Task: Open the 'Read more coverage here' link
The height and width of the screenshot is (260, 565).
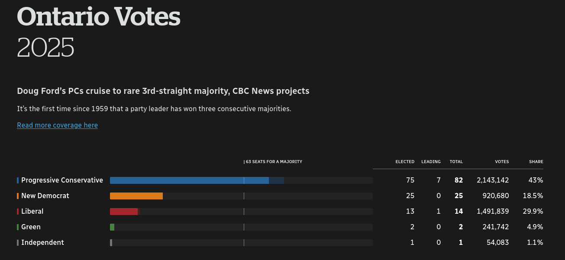Action: [x=57, y=125]
